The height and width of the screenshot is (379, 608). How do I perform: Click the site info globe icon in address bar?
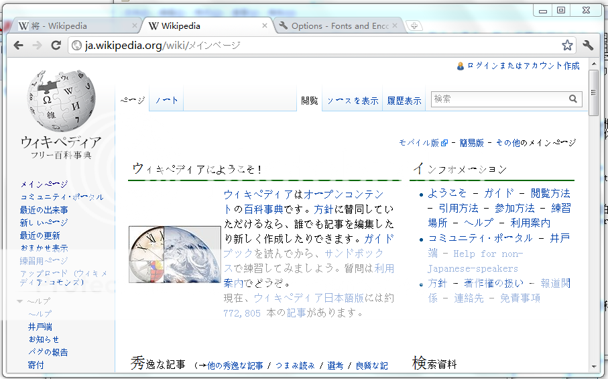coord(77,46)
